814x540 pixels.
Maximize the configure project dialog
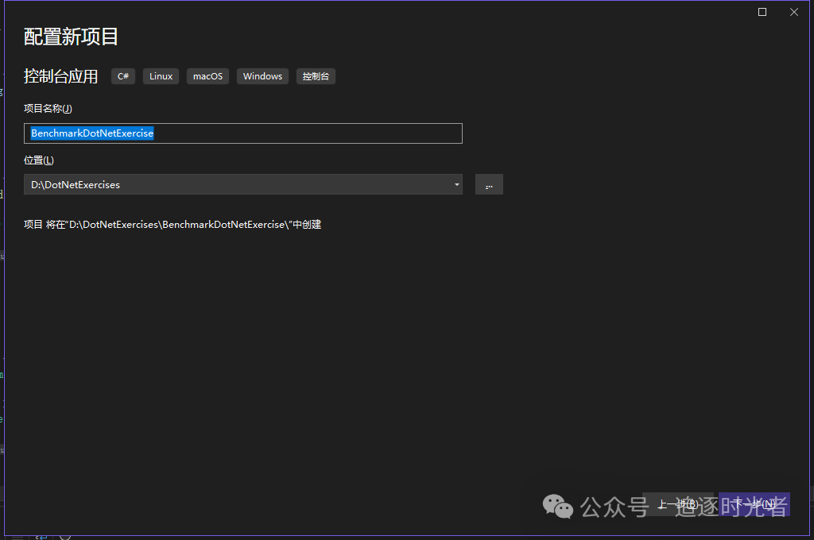tap(762, 11)
